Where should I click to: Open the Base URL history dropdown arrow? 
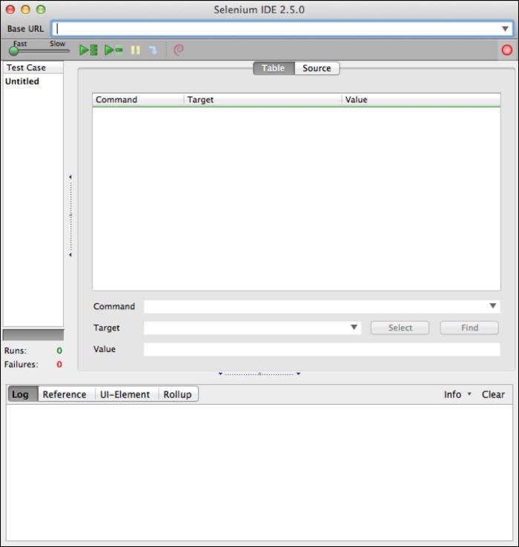point(505,29)
